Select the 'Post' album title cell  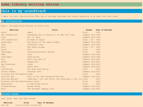(29, 50)
